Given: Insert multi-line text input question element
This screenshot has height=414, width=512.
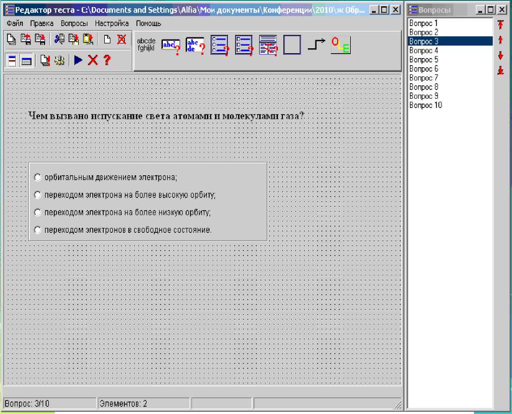Looking at the screenshot, I should (195, 46).
